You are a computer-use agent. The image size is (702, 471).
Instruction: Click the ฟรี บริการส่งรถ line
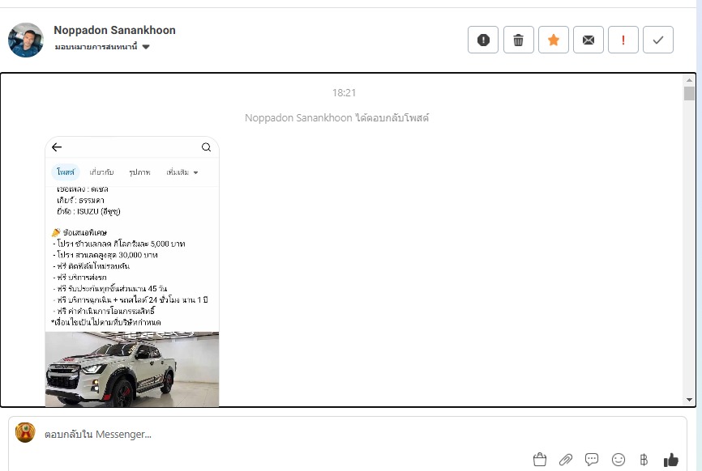coord(79,277)
